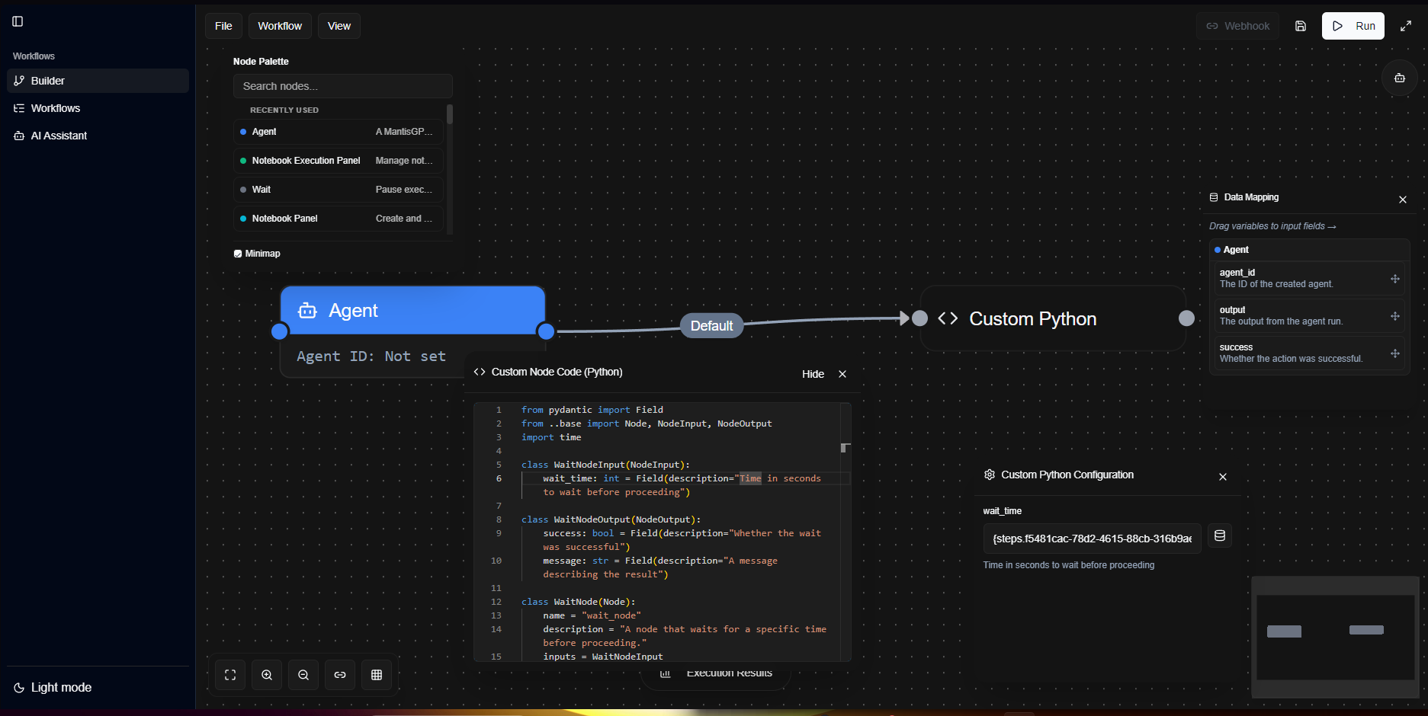Open the Webhook settings
This screenshot has height=716, width=1428.
click(x=1237, y=25)
